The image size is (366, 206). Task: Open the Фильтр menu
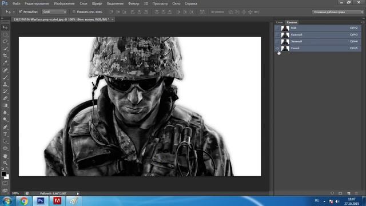pos(134,3)
